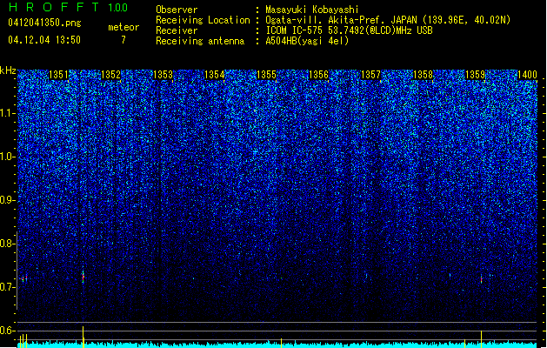
Task: Click the A504HB(yagi 4el) antenna text
Action: click(307, 41)
